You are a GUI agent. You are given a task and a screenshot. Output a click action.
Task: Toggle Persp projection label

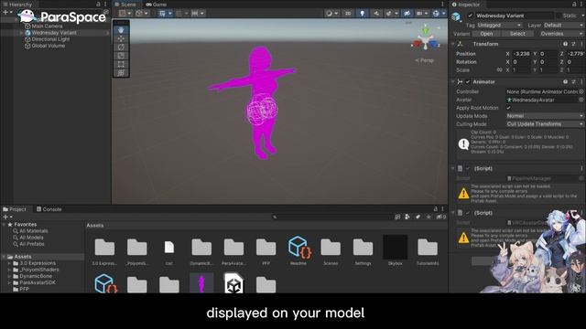pos(424,60)
